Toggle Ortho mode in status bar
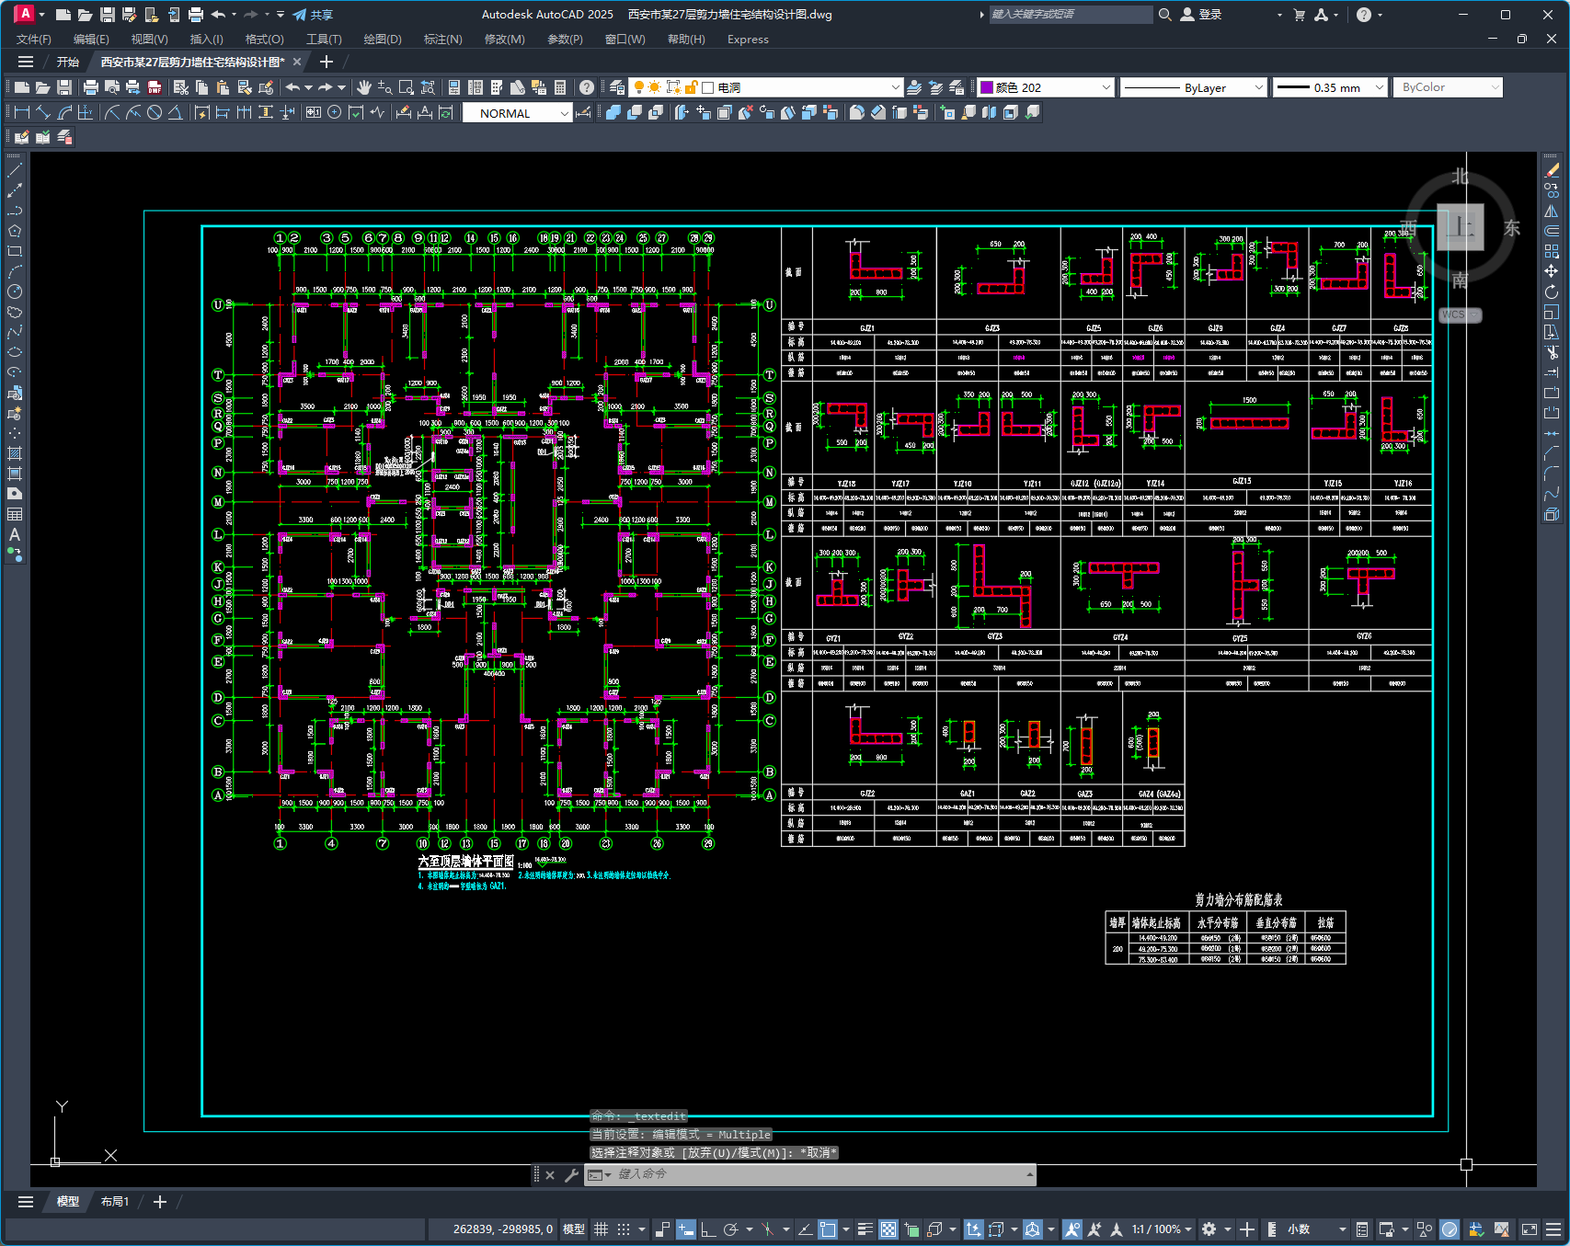Viewport: 1570px width, 1246px height. point(708,1229)
